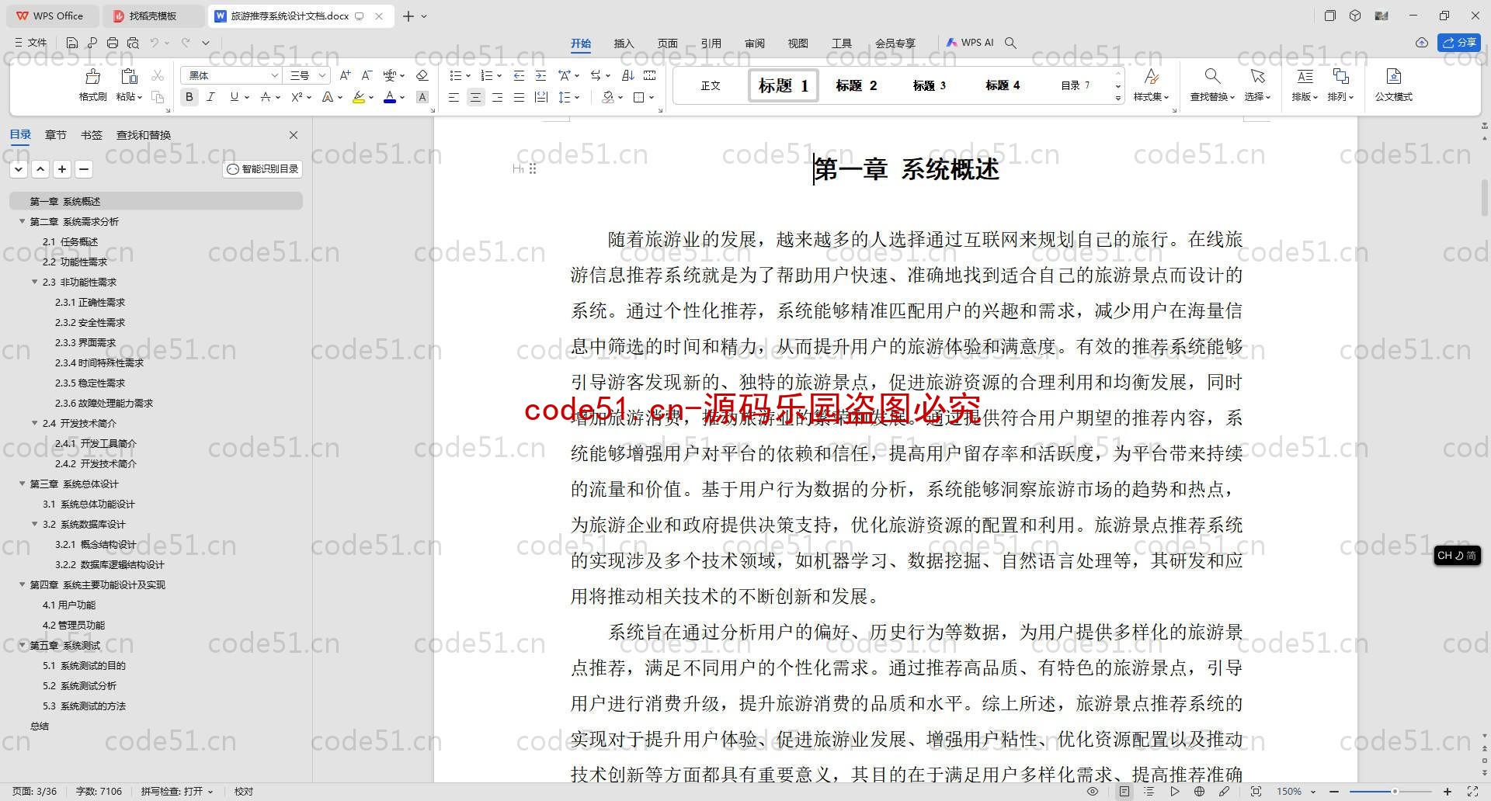Switch to the 书签 tab in navigation pane
This screenshot has width=1491, height=801.
click(91, 135)
